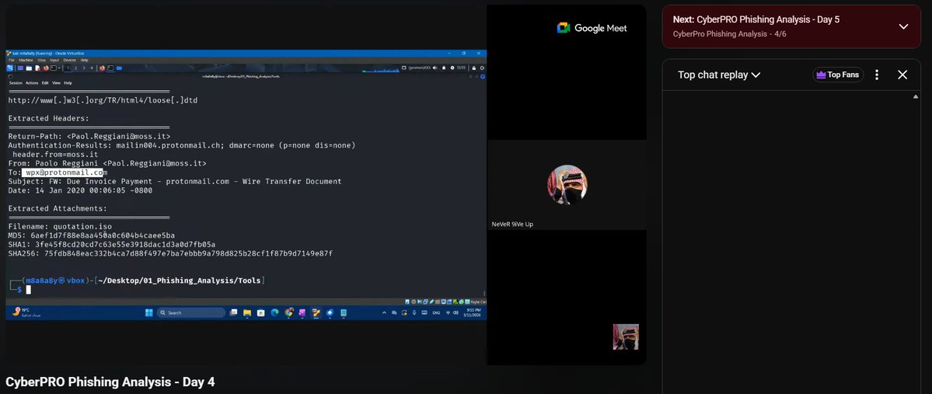Click the highlighted wpx@protonmail.com address
Image resolution: width=932 pixels, height=394 pixels.
tap(64, 173)
